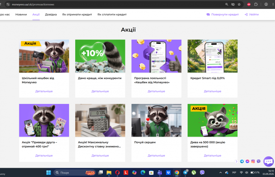Open the Довідка menu item
This screenshot has height=177, width=275.
click(x=51, y=14)
